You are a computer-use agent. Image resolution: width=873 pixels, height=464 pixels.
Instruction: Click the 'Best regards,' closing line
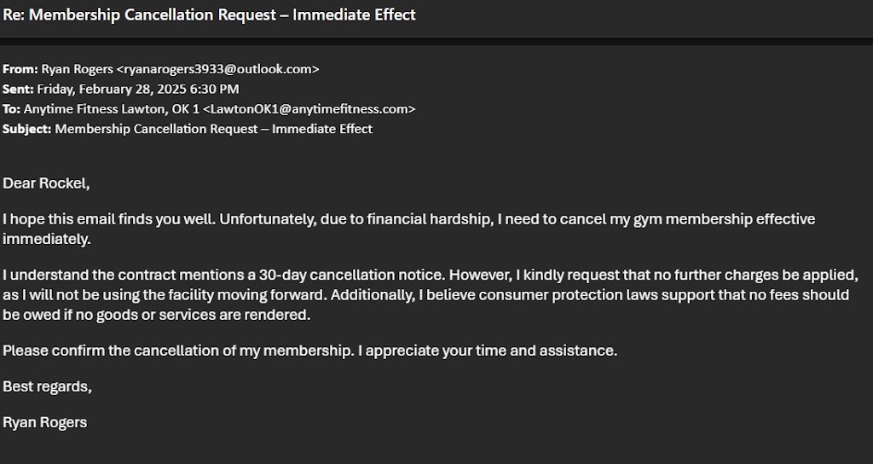point(47,386)
